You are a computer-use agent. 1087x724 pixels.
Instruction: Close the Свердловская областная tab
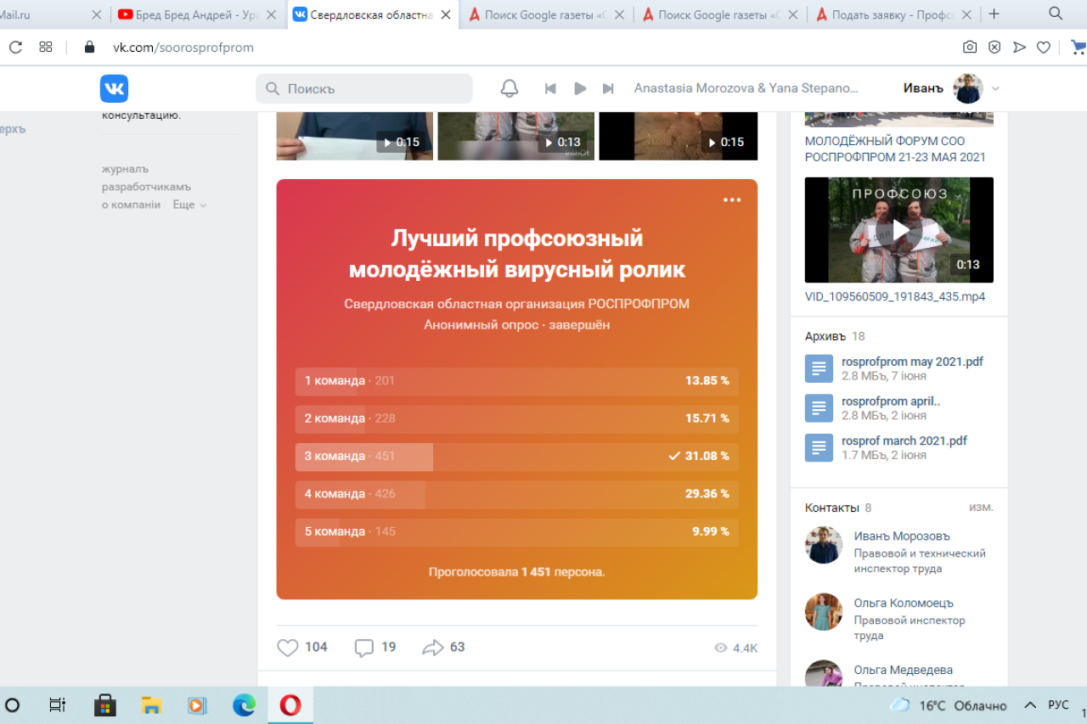point(446,14)
